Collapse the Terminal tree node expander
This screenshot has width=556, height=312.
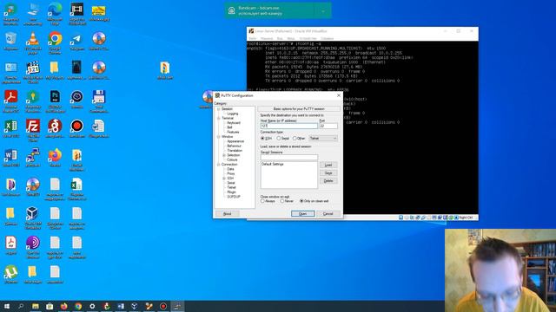click(218, 118)
